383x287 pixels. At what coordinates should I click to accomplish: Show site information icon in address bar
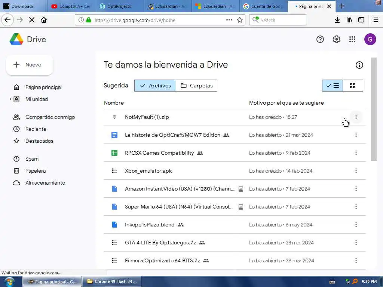coord(81,20)
